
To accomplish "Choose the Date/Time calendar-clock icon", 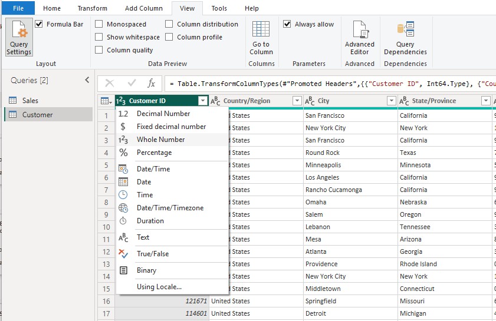I will (x=123, y=169).
